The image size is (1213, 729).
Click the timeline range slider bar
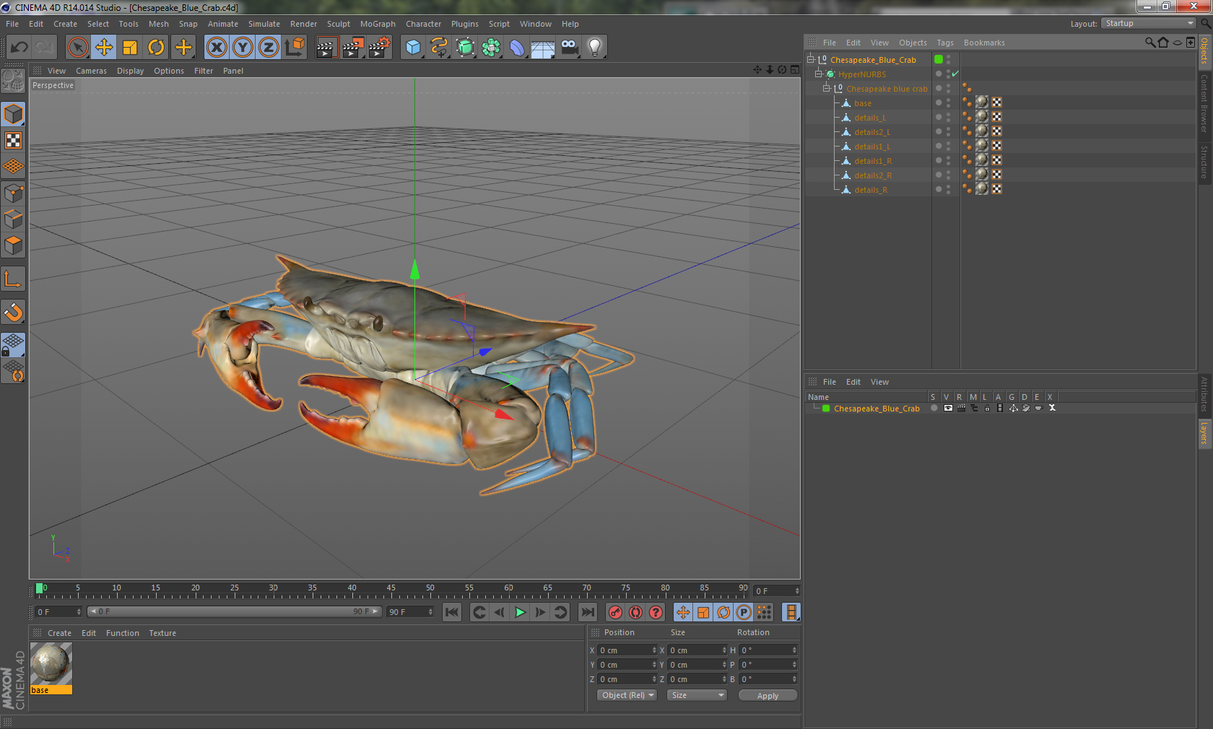pyautogui.click(x=234, y=611)
